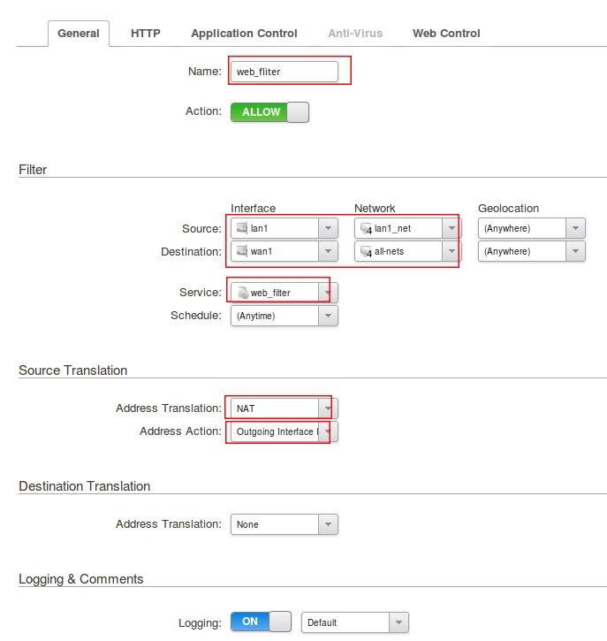Click the Name input field
The width and height of the screenshot is (607, 641).
point(284,72)
